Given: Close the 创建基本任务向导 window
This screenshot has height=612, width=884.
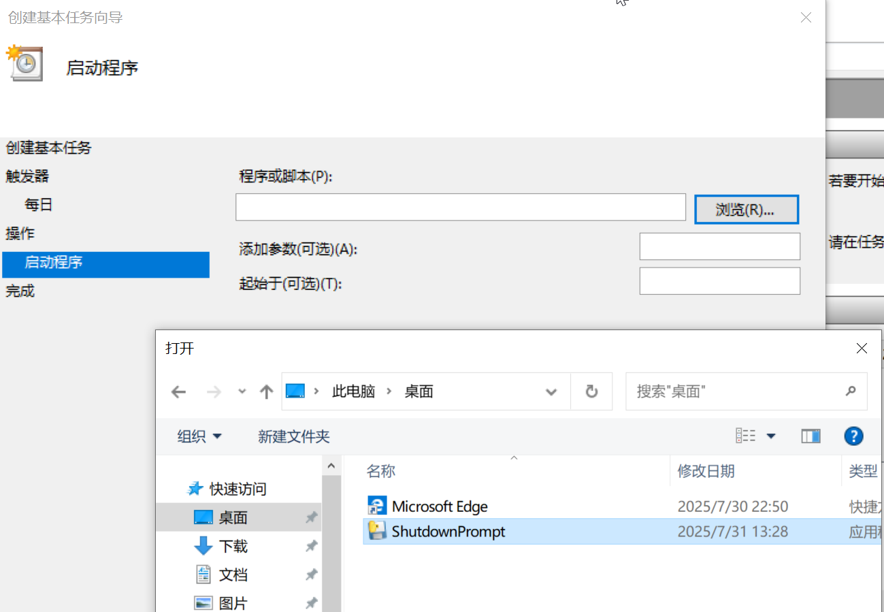Looking at the screenshot, I should point(806,18).
